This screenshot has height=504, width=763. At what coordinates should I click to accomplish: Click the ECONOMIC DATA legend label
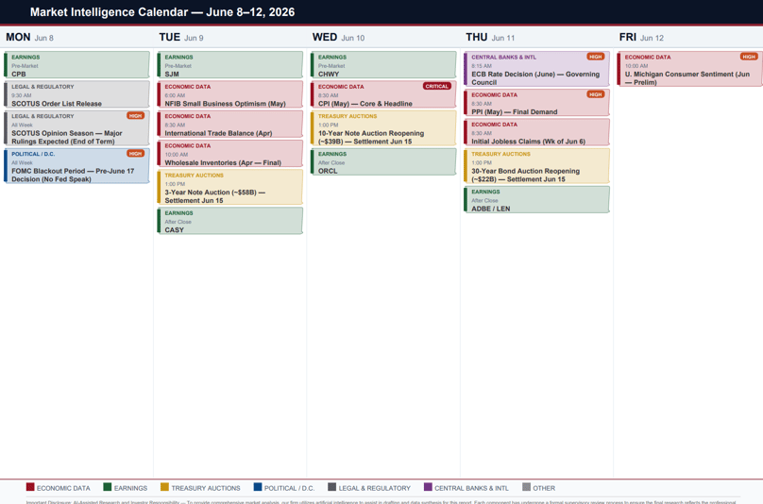[63, 488]
